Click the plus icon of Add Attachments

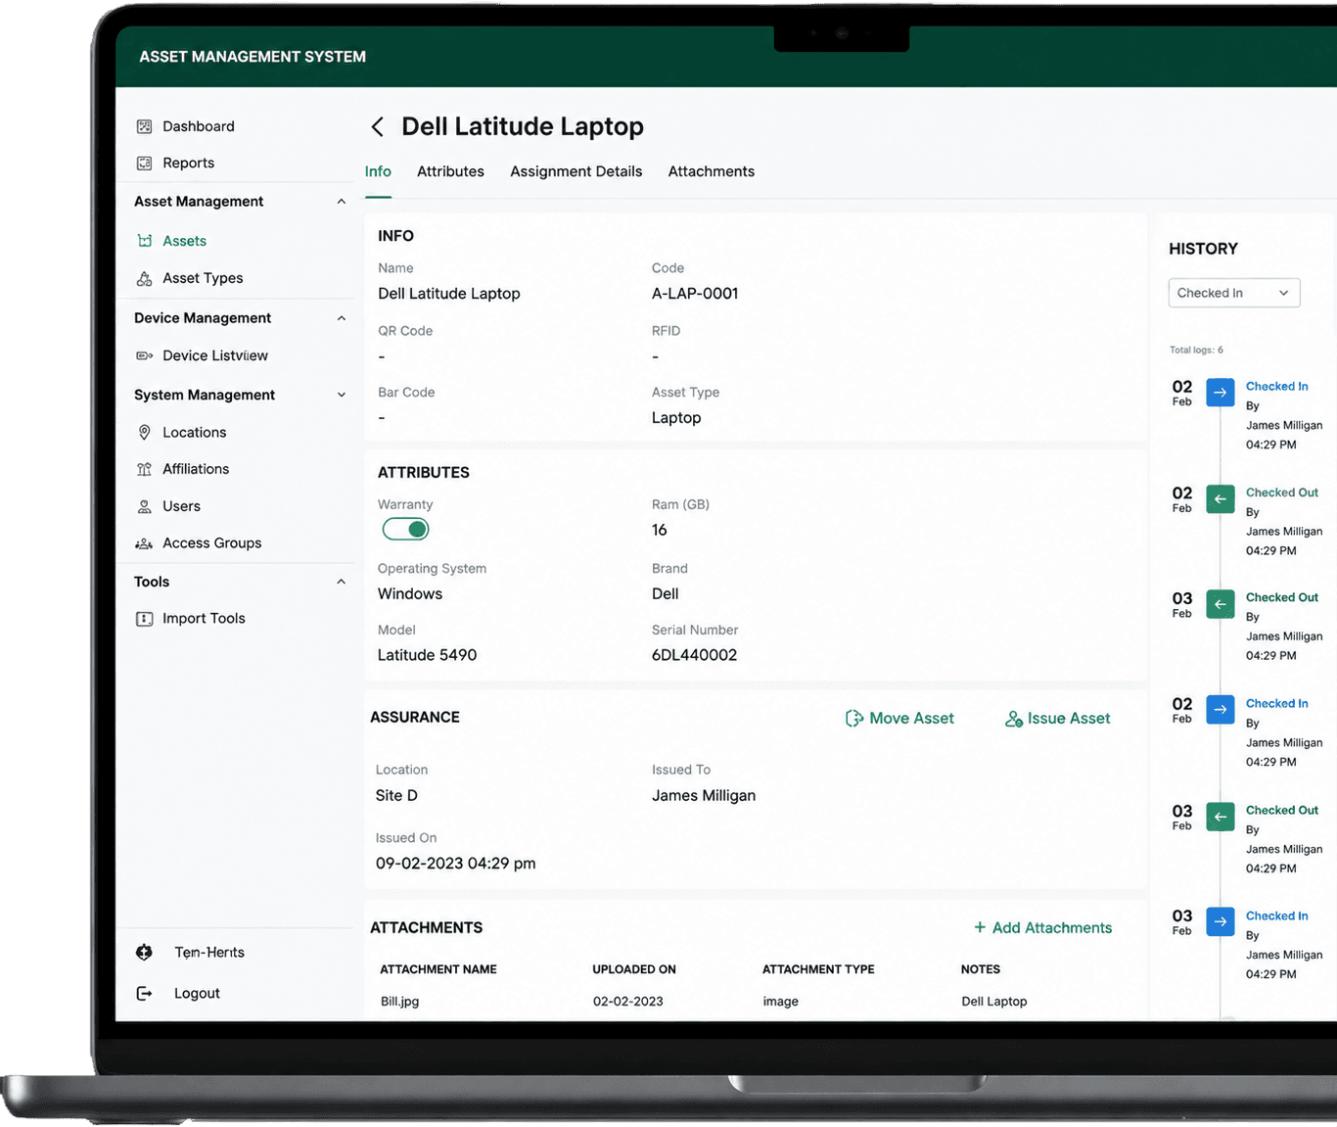[x=980, y=927]
